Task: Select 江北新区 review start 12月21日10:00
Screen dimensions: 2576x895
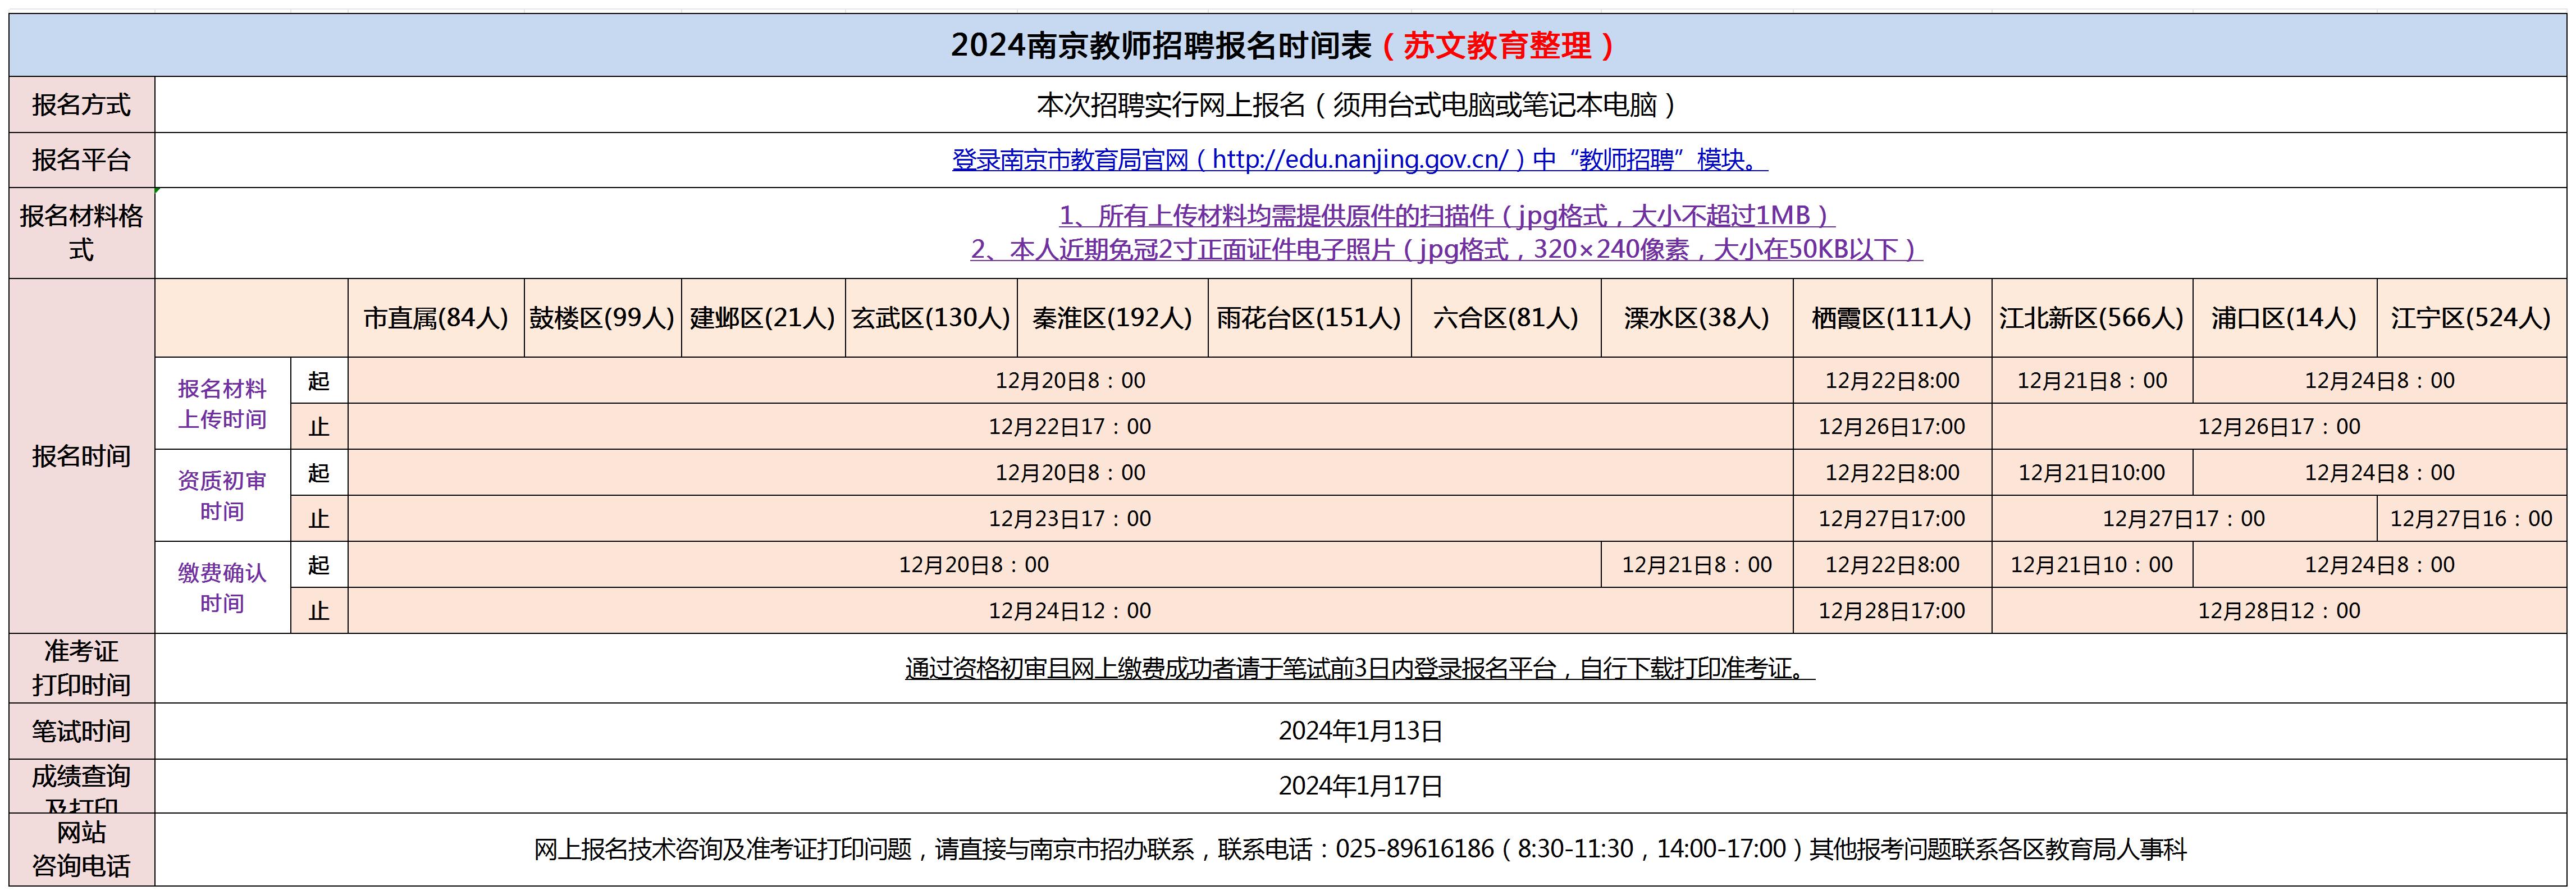Action: click(x=2092, y=472)
